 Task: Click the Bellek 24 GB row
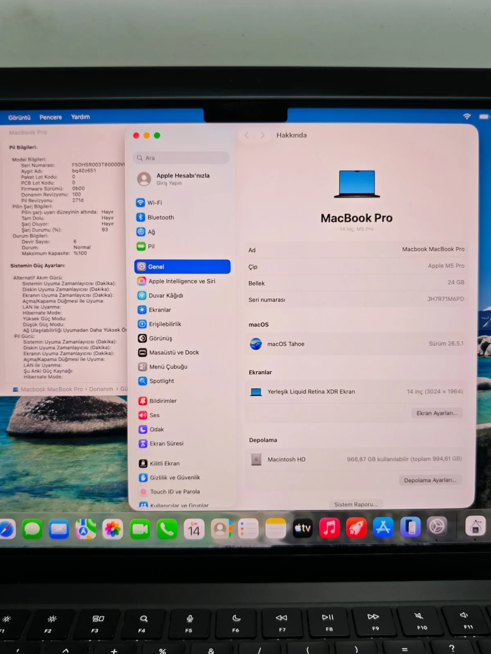(356, 283)
